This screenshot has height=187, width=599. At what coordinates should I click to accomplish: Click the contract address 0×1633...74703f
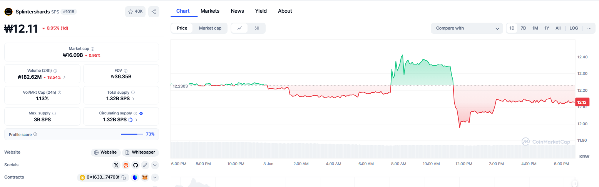tap(103, 177)
